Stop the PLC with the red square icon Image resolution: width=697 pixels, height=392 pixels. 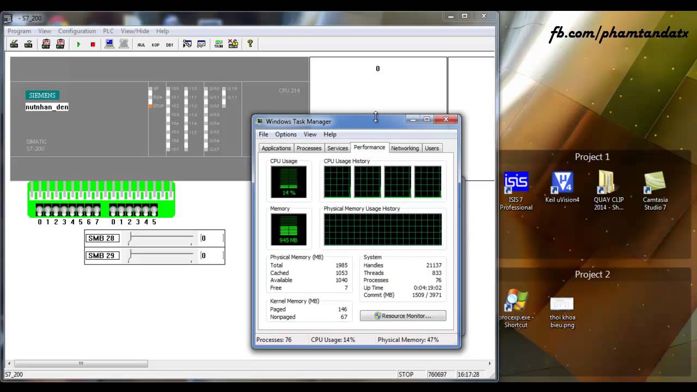(93, 44)
